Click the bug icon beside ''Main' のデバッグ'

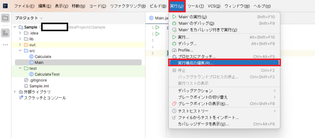pos(174,23)
